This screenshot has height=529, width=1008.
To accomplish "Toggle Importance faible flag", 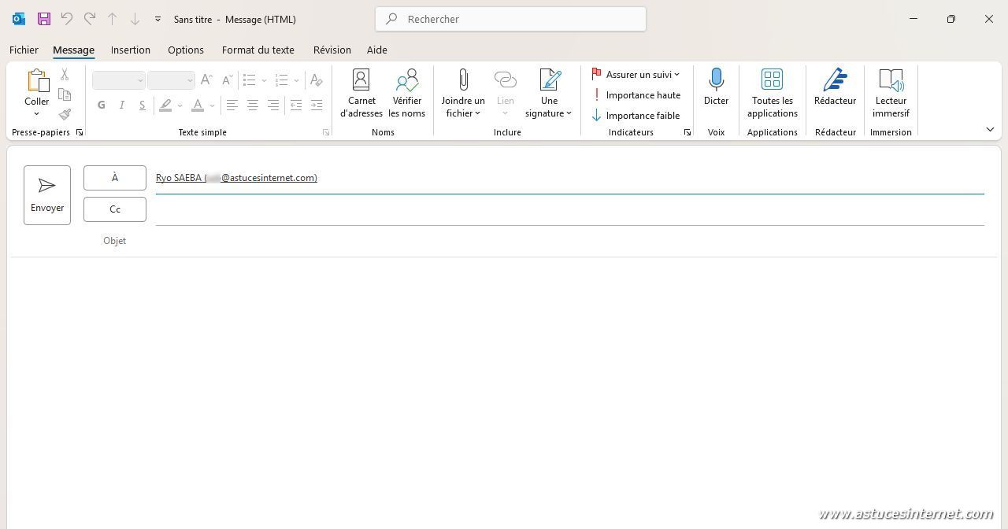I will (x=636, y=116).
